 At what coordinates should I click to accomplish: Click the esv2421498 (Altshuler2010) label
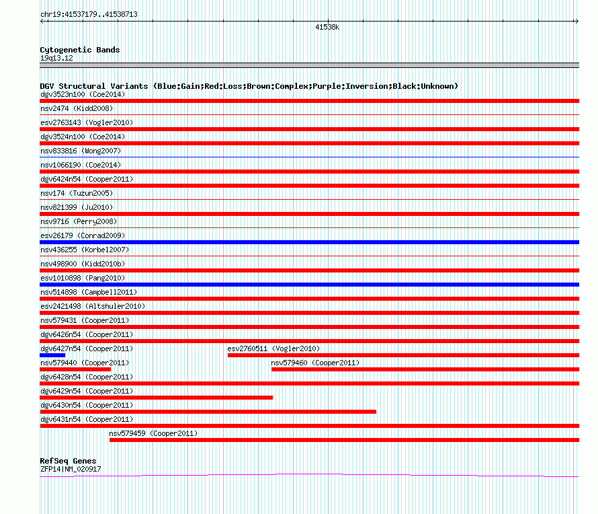(93, 306)
